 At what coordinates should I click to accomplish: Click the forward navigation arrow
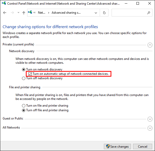[12, 13]
